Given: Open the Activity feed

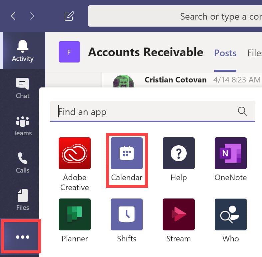Looking at the screenshot, I should (x=23, y=51).
